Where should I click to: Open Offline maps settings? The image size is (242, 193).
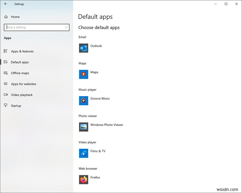(x=20, y=73)
